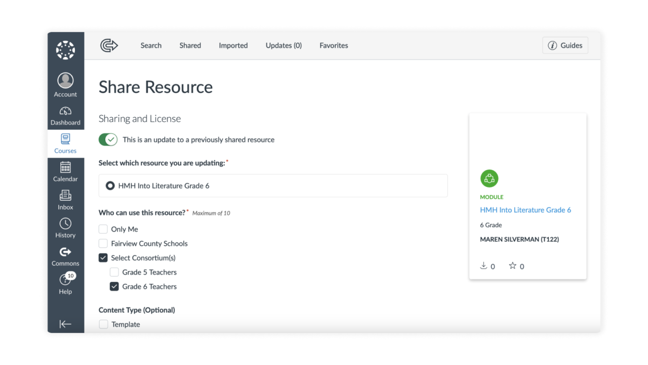Screen dimensions: 648x365
Task: Uncheck Grade 6 Teachers checkbox
Action: click(114, 286)
